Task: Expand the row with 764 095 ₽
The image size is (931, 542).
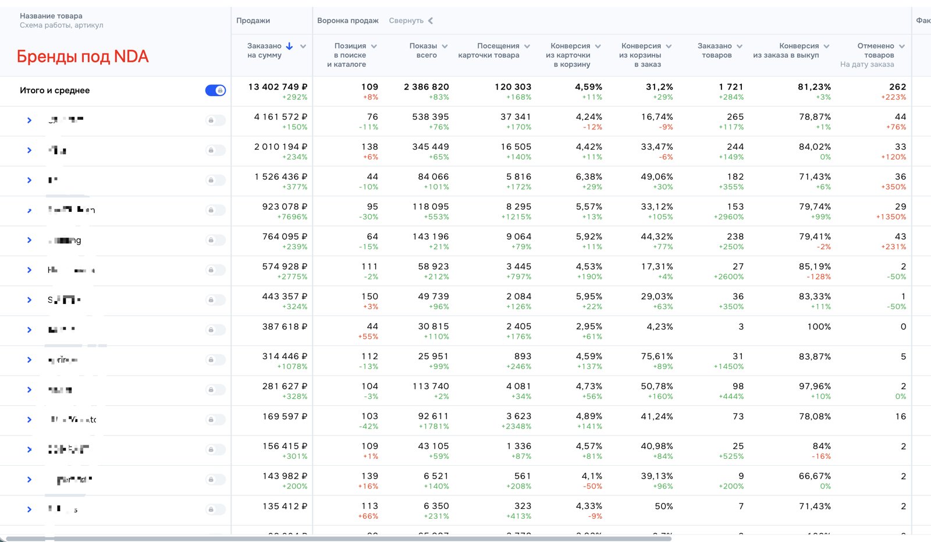Action: [x=29, y=240]
